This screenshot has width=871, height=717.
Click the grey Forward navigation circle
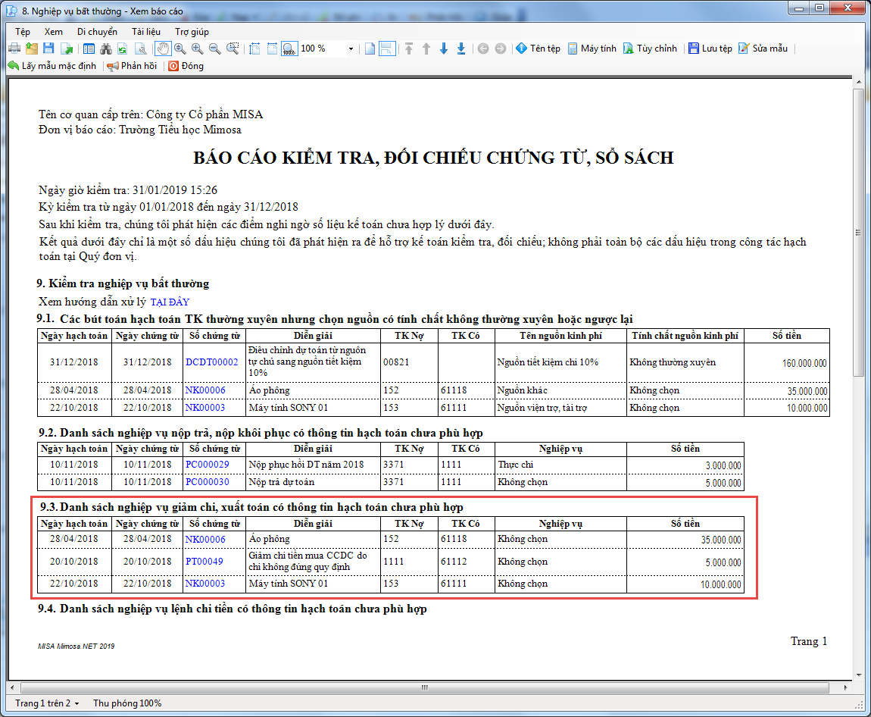(x=501, y=49)
